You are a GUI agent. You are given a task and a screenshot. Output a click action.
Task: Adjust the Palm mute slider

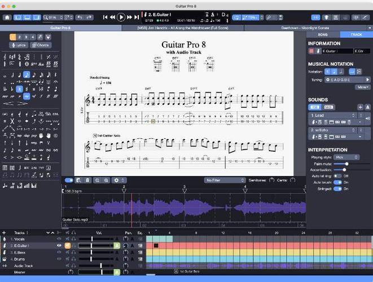tap(346, 164)
